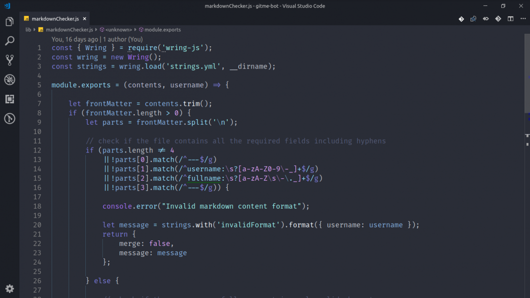Expand the lib breadcrumb item

[x=28, y=29]
